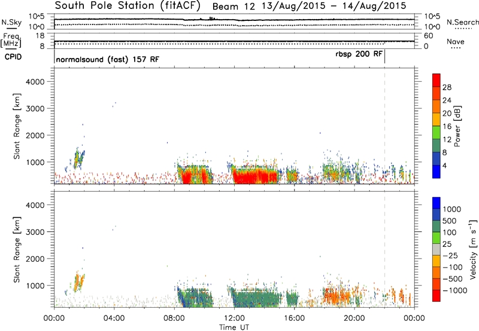Click the "normalsound (fast) 157 RF" text

[x=108, y=59]
